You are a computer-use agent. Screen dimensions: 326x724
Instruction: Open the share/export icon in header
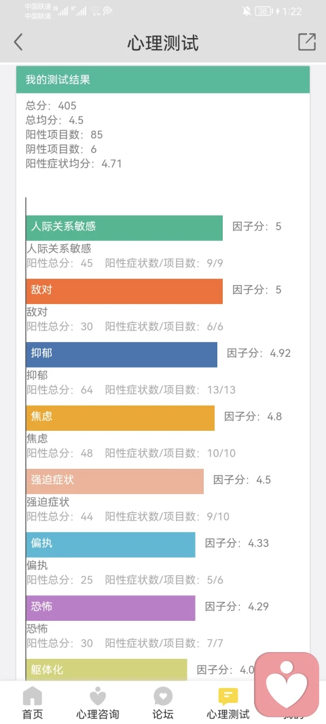[307, 42]
